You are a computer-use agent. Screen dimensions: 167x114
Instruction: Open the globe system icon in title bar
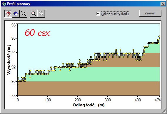click(4, 4)
